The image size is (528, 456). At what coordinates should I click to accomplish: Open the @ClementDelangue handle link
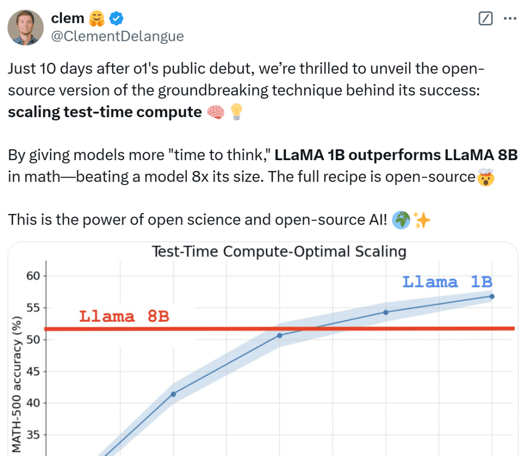click(x=117, y=36)
